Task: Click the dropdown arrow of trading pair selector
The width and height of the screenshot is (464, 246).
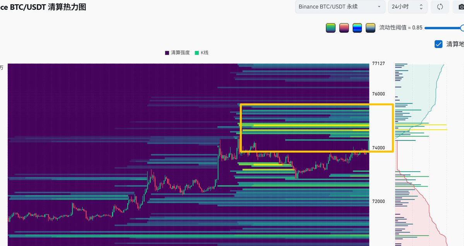Action: pyautogui.click(x=379, y=7)
